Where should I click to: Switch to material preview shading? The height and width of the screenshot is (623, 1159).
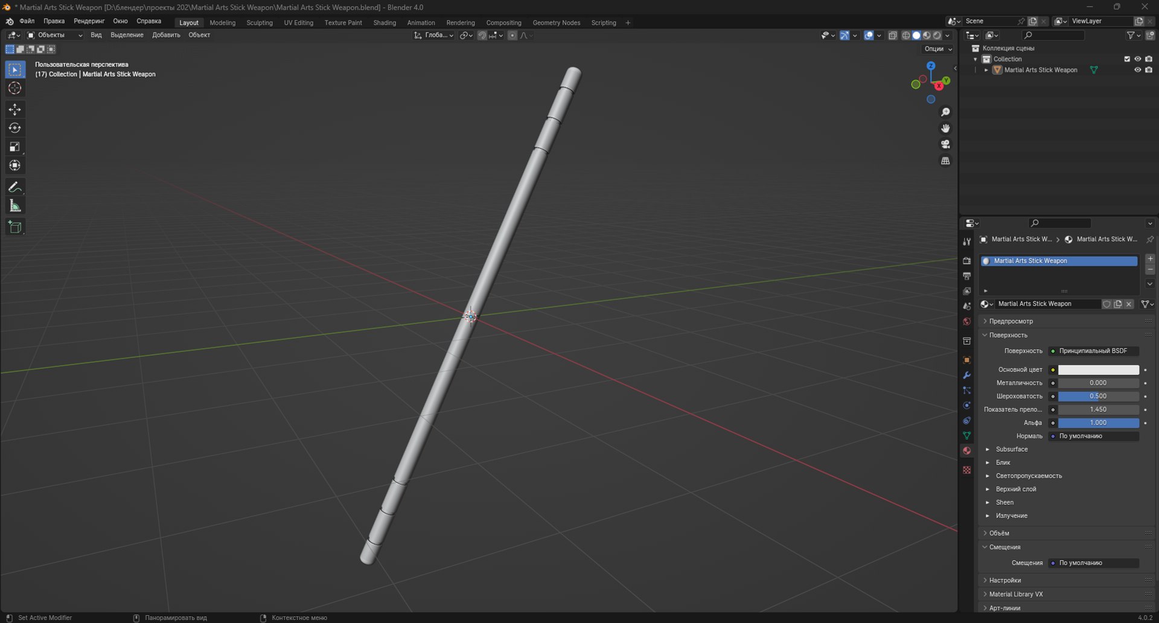pos(926,36)
